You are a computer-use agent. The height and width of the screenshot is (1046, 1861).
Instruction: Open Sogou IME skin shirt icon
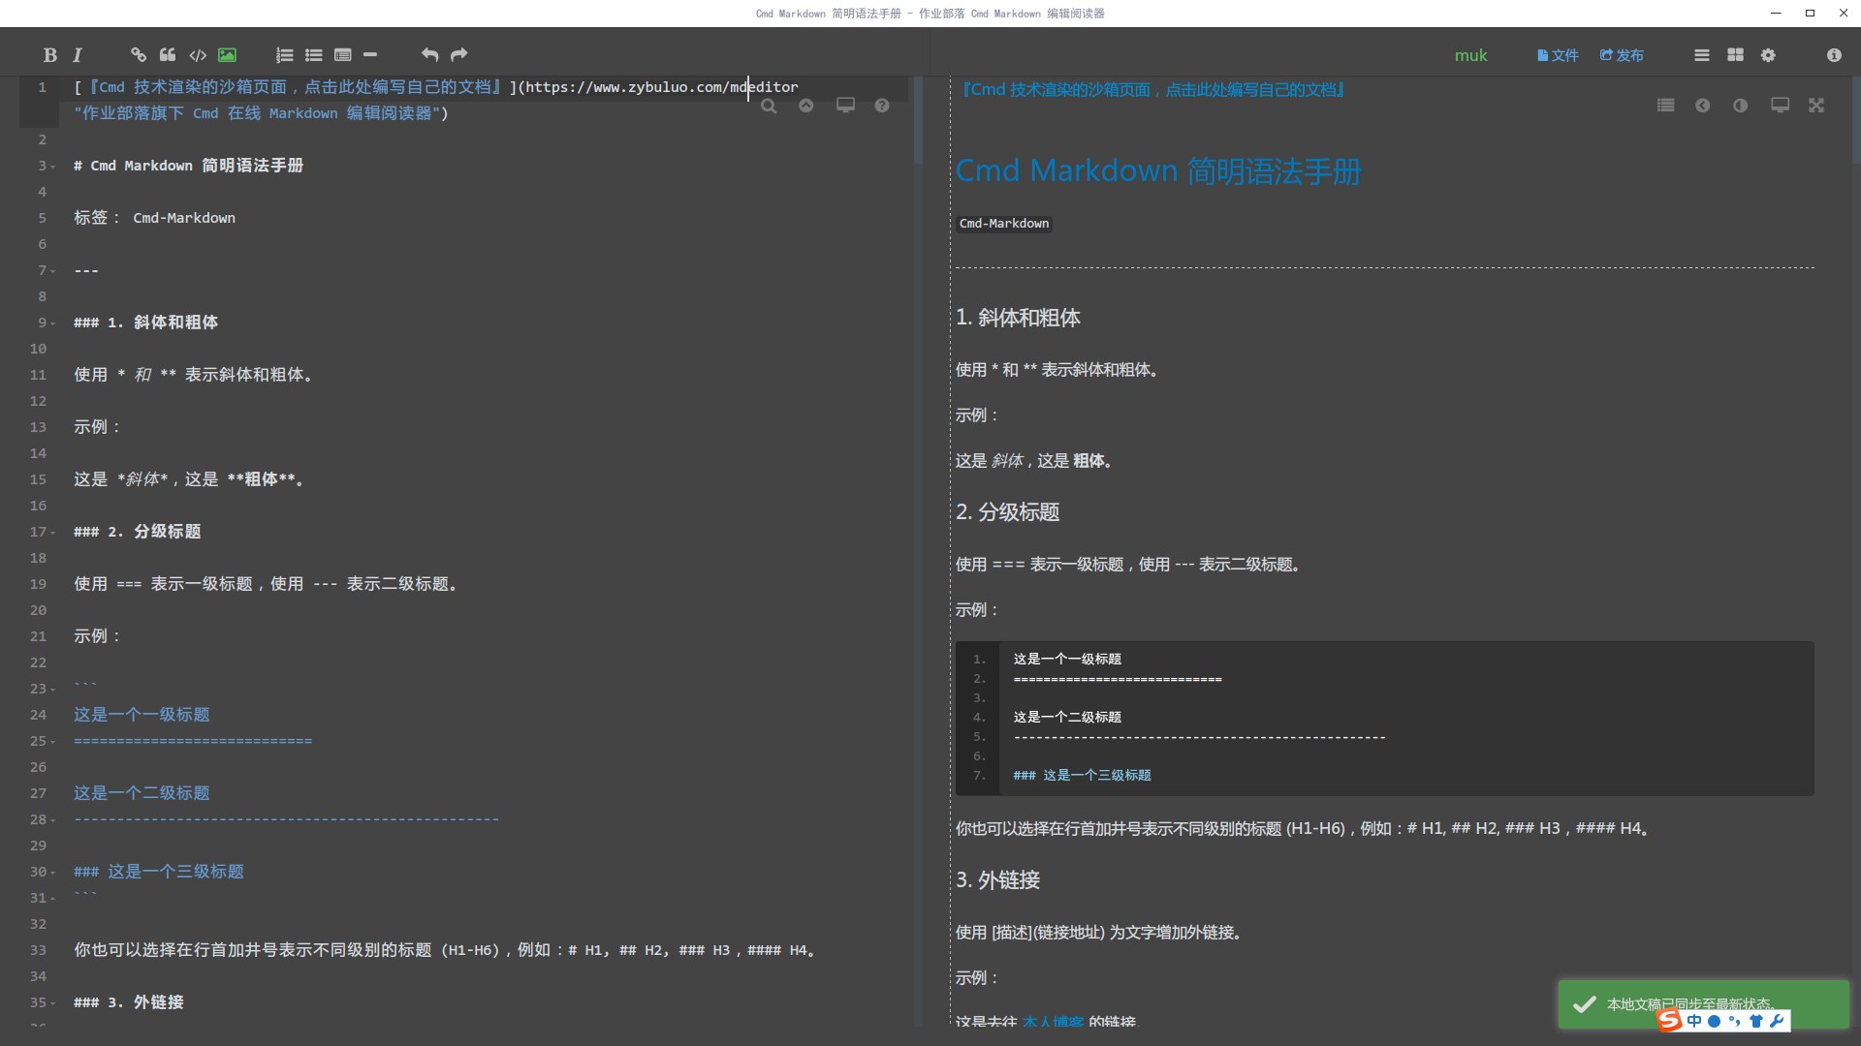pyautogui.click(x=1755, y=1021)
